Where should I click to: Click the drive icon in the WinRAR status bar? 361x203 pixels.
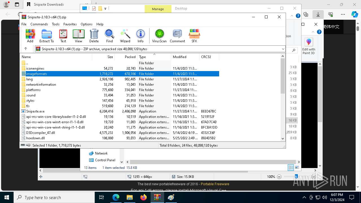tap(23, 145)
